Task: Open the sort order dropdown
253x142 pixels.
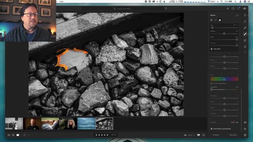Action: pyautogui.click(x=26, y=135)
